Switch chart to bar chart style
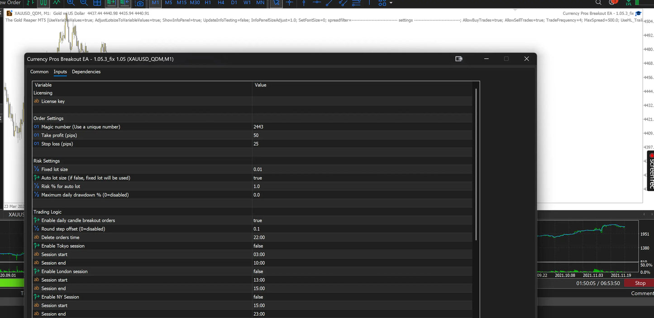The width and height of the screenshot is (654, 318). pyautogui.click(x=30, y=3)
